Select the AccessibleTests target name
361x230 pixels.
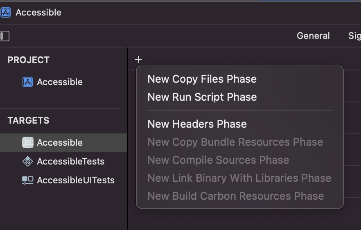(x=70, y=161)
